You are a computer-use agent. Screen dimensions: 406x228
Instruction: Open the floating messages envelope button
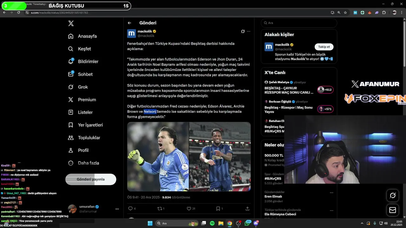pos(392,210)
